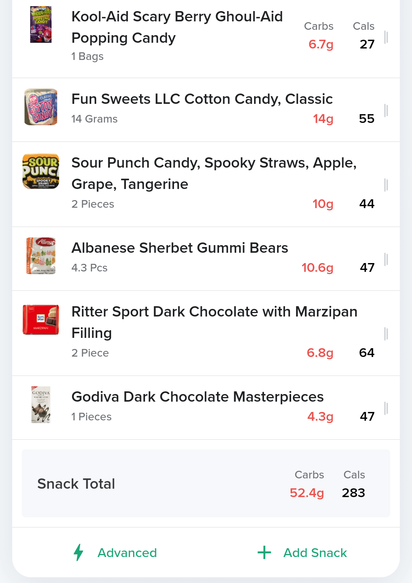This screenshot has width=412, height=583.
Task: Grab the drag handle for Ritter Sport chocolate
Action: tap(386, 334)
